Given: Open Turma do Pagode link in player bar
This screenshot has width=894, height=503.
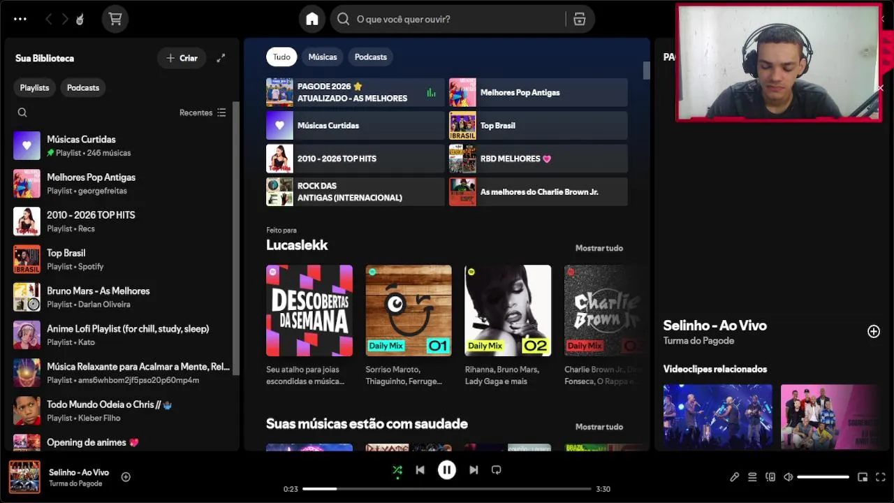Looking at the screenshot, I should point(75,483).
